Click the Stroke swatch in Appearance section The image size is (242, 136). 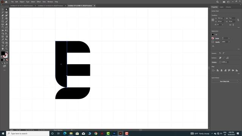(213, 38)
